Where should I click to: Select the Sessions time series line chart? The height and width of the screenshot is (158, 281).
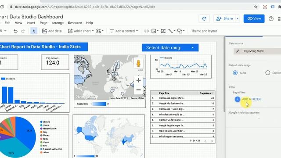180,67
